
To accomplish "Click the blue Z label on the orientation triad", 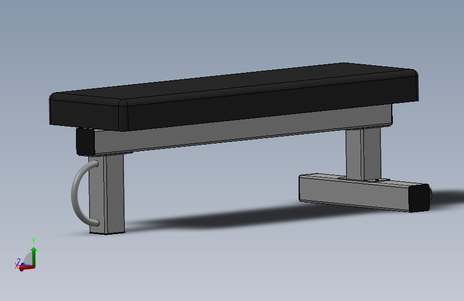I will (x=18, y=261).
